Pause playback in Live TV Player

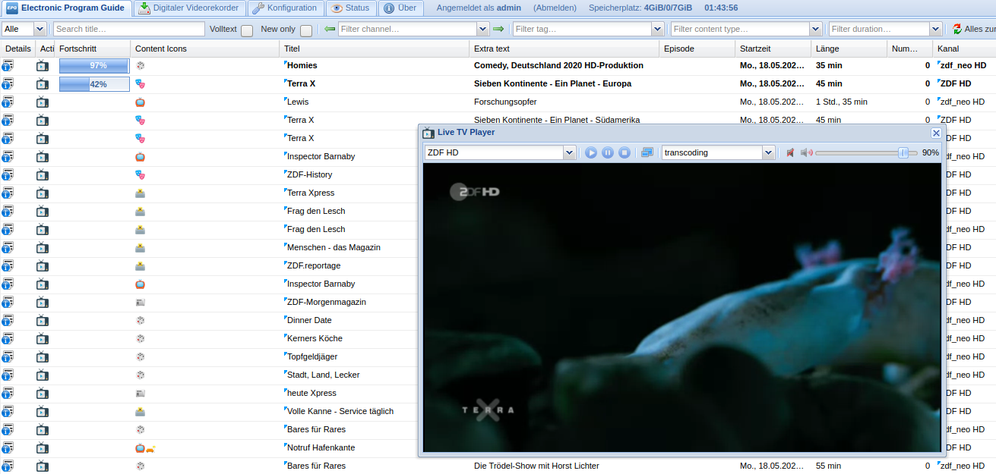[608, 152]
